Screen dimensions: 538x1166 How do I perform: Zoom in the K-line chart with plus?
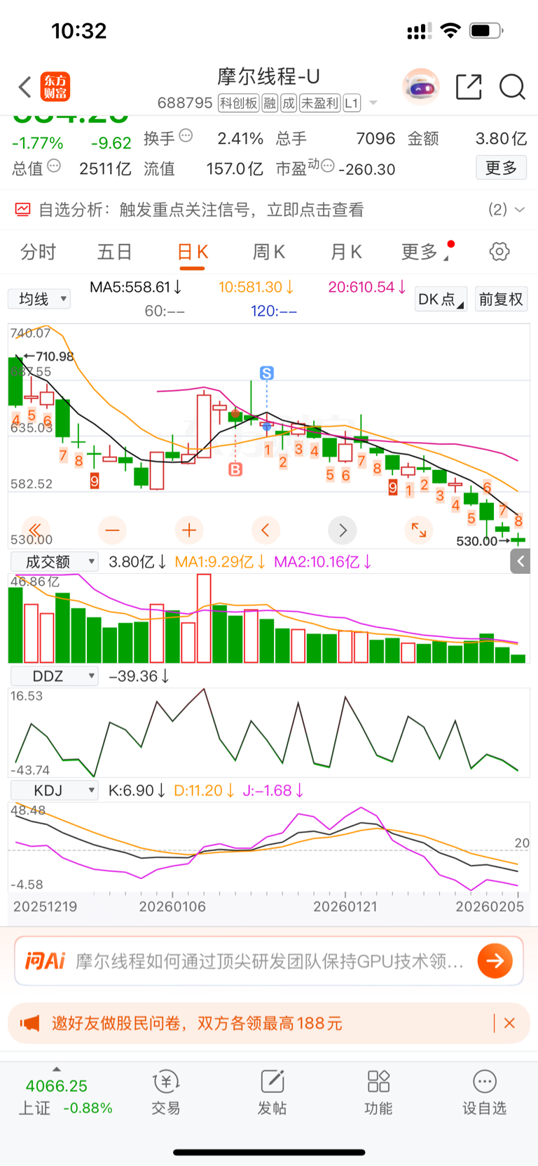click(x=188, y=530)
